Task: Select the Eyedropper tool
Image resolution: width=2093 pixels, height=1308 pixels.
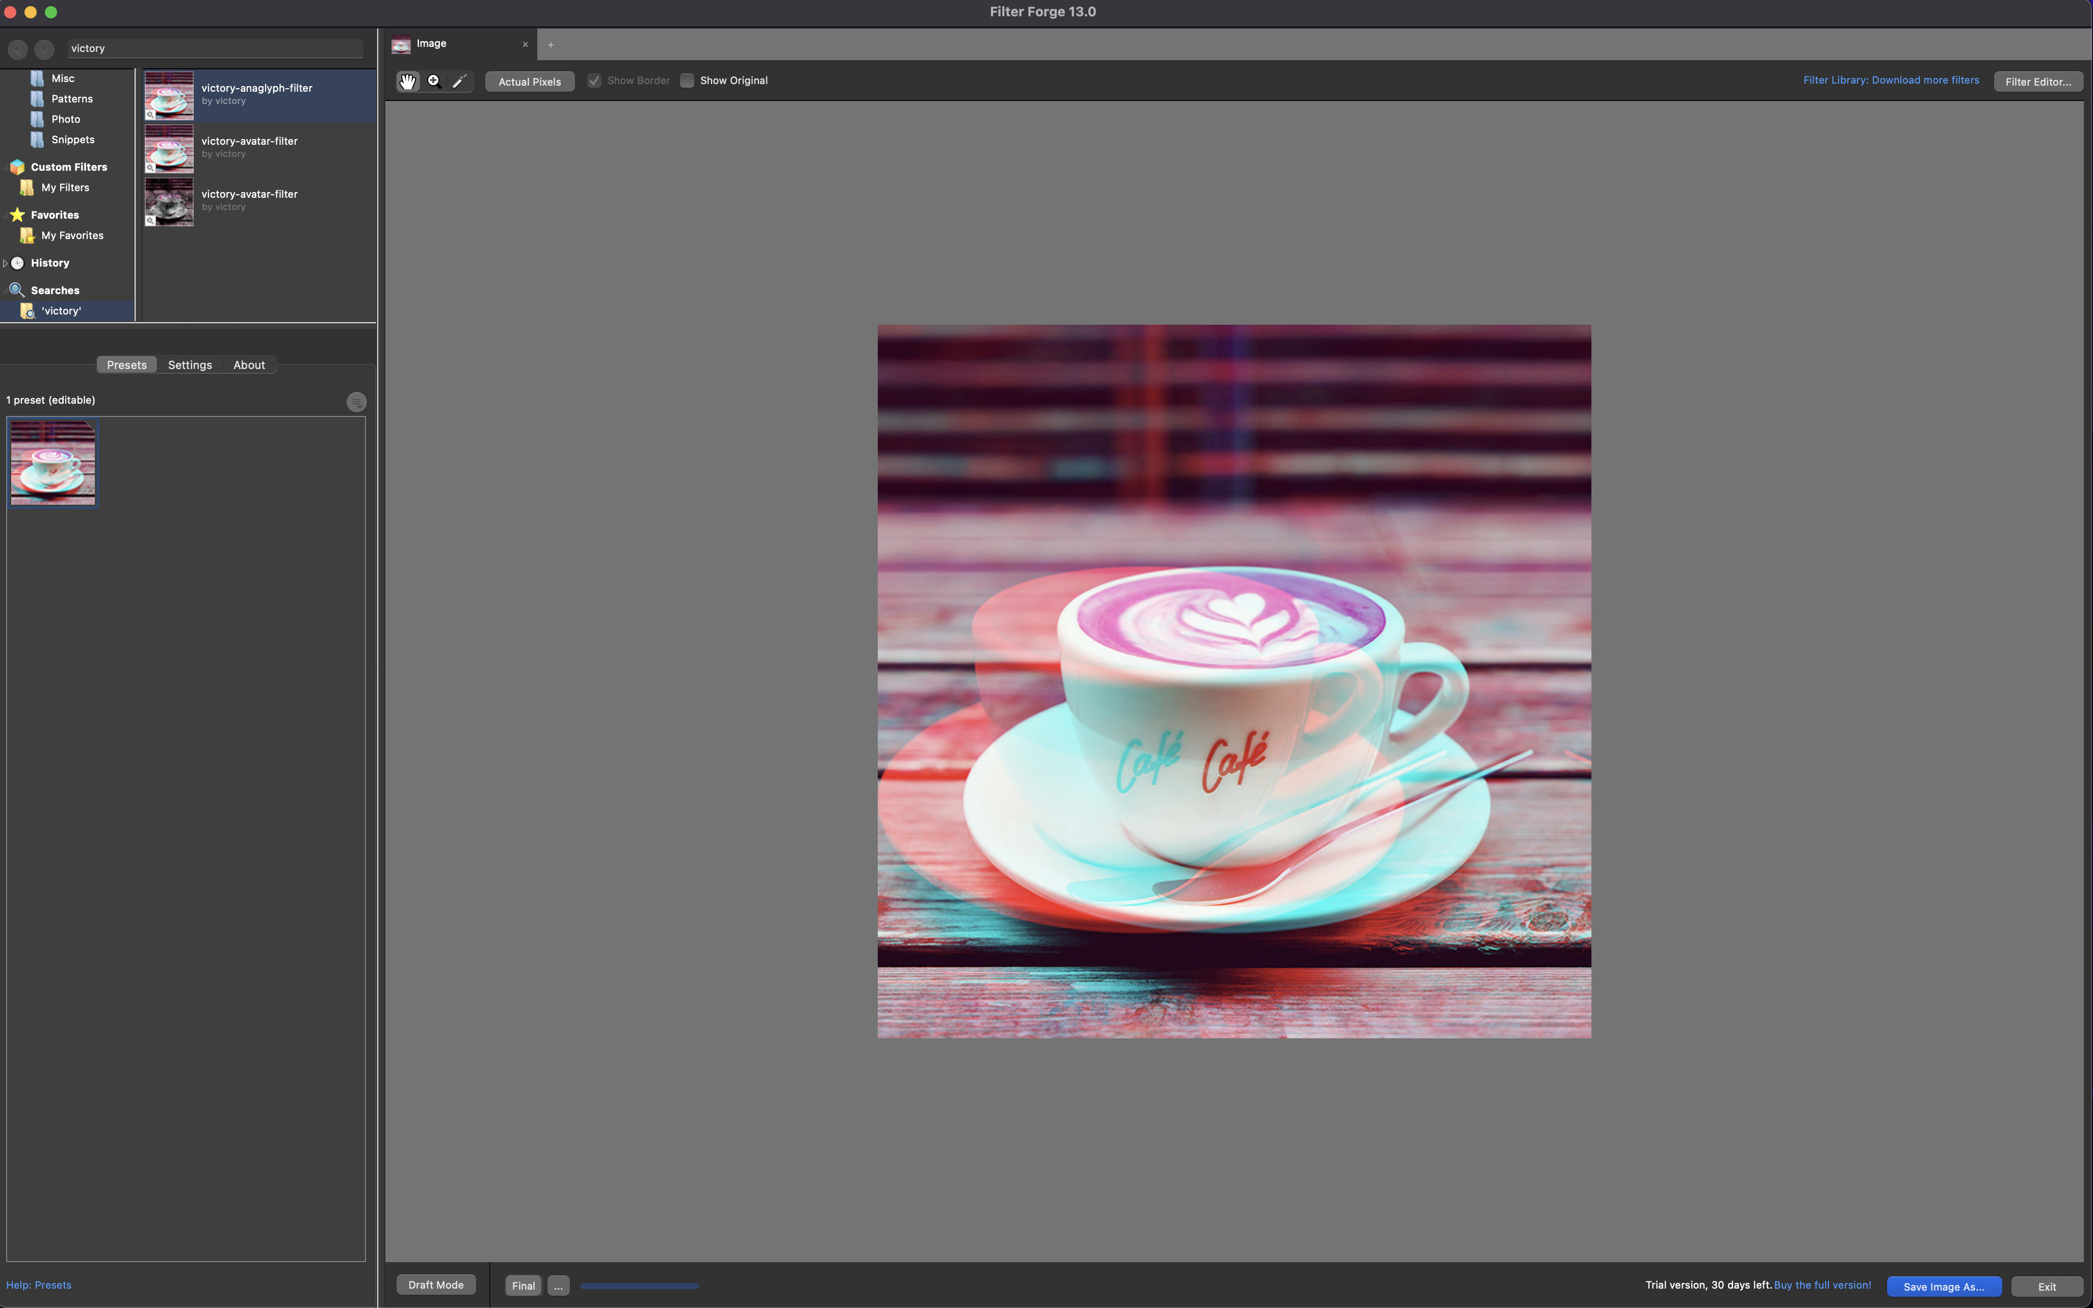Action: (459, 82)
